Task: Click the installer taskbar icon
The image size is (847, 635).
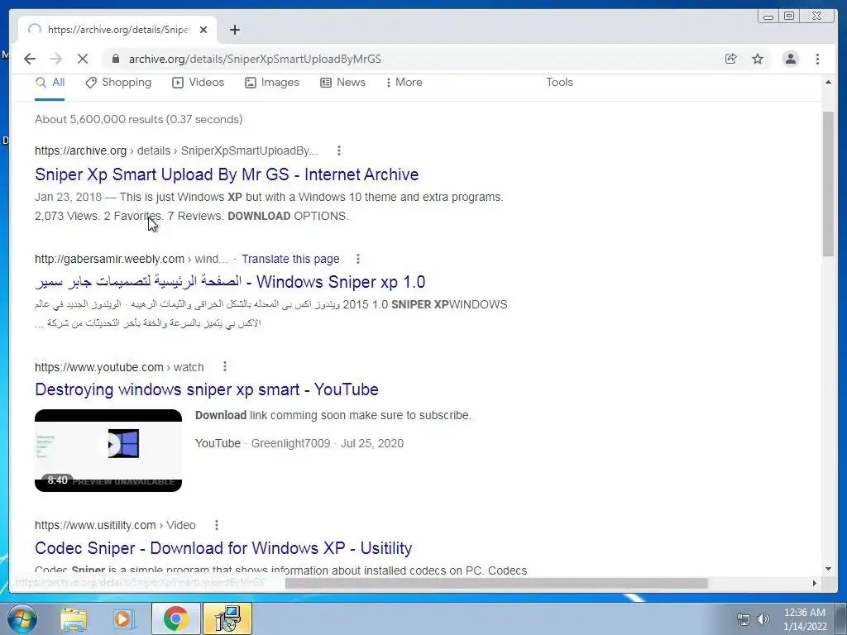Action: point(227,618)
